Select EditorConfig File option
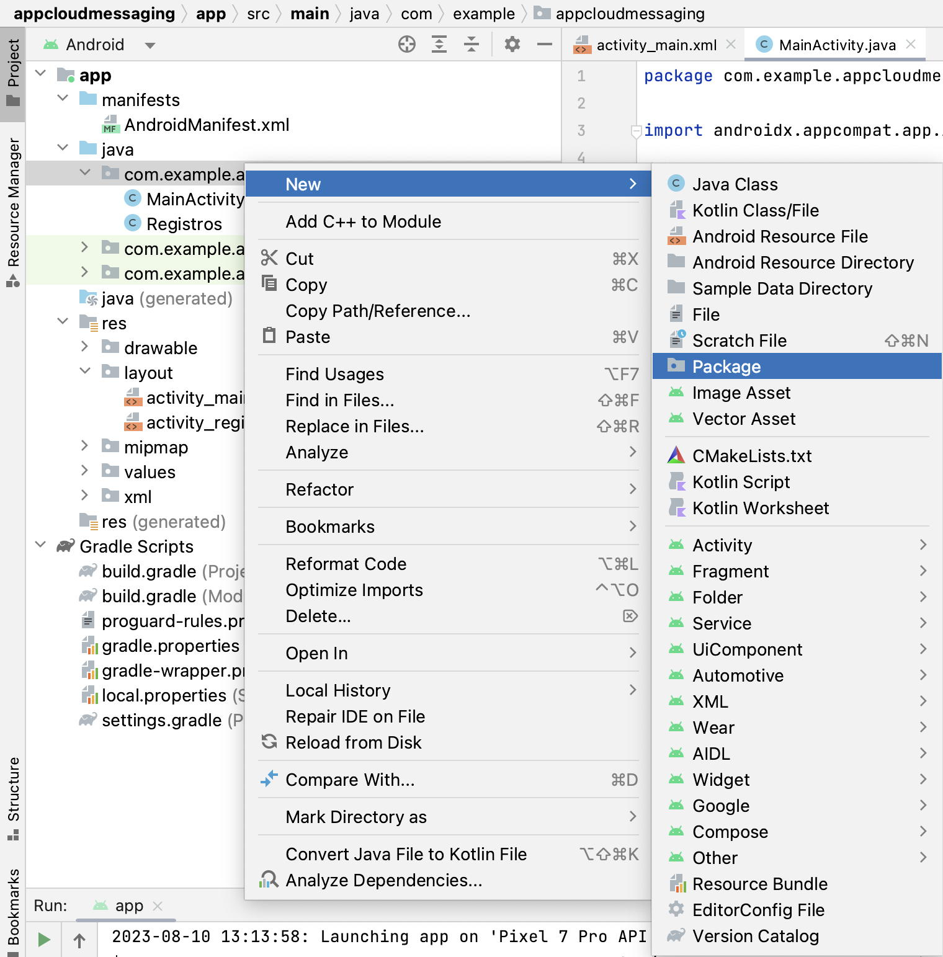Viewport: 943px width, 957px height. point(797,910)
